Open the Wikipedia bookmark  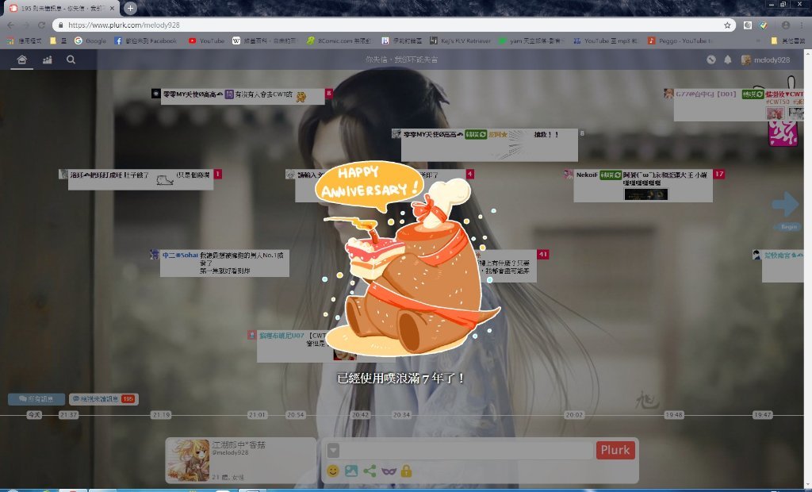point(265,40)
